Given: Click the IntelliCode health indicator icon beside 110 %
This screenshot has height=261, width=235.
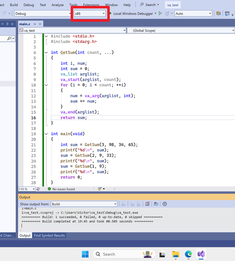Looking at the screenshot, I should pyautogui.click(x=38, y=189).
